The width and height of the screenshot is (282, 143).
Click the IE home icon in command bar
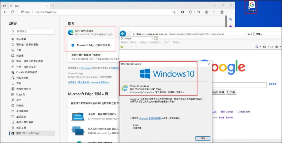point(257,47)
